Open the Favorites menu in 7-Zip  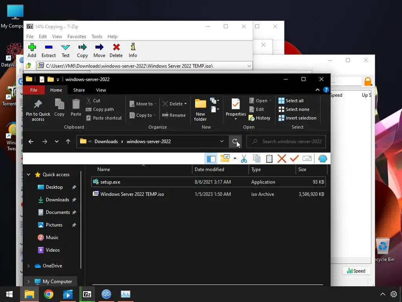tap(77, 37)
